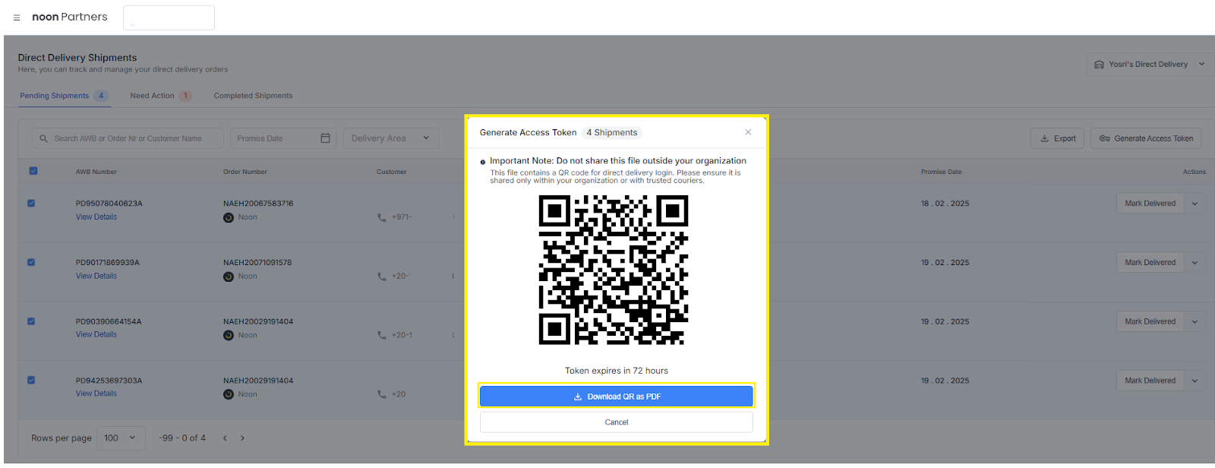
Task: Close the Generate Access Token dialog
Action: point(748,132)
